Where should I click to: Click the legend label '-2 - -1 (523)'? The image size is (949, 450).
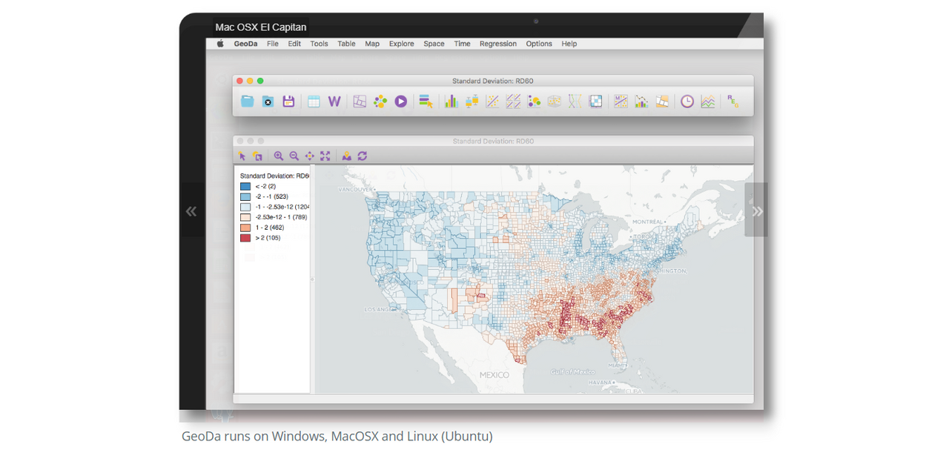pos(271,196)
